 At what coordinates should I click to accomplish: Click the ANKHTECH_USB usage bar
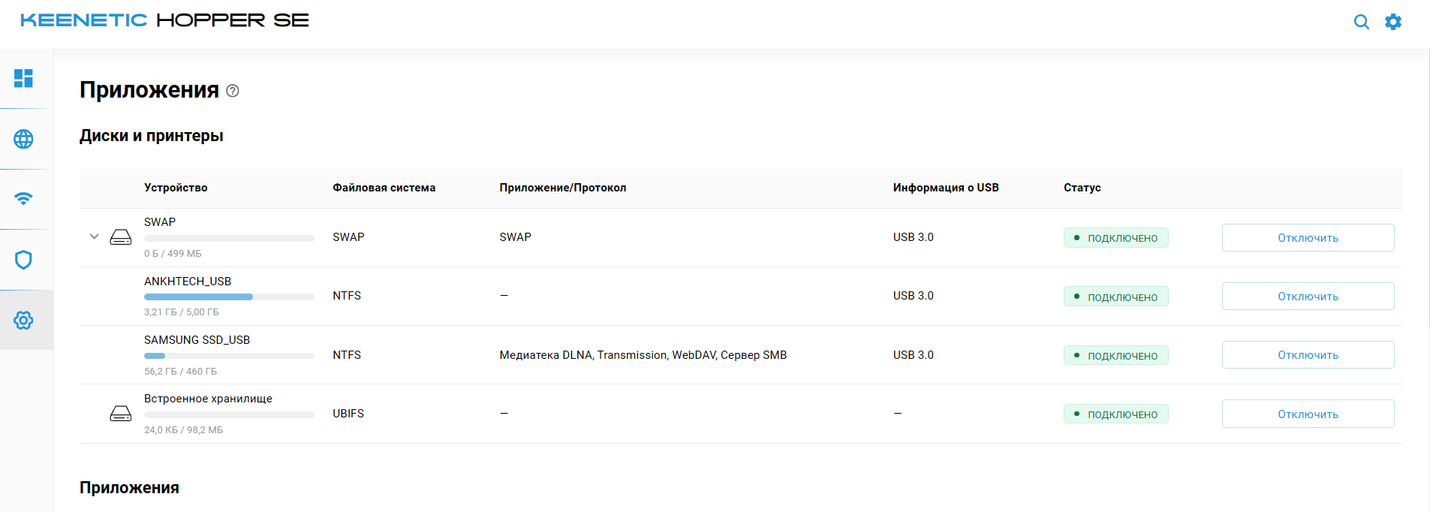pos(229,297)
